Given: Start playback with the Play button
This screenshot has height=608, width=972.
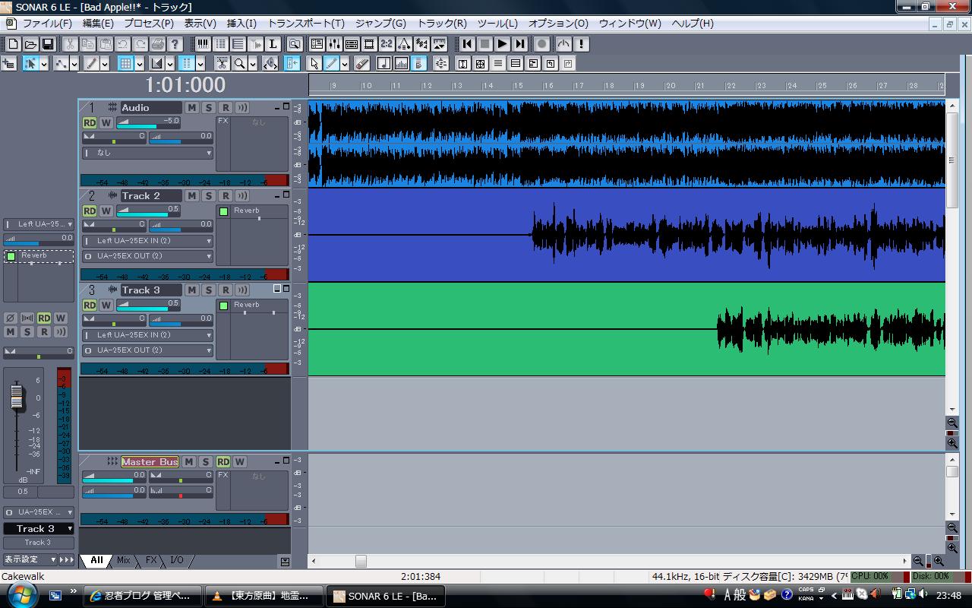Looking at the screenshot, I should point(502,44).
